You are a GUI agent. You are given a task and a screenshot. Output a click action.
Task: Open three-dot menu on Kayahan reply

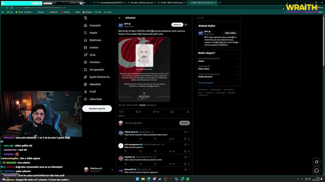(x=189, y=157)
